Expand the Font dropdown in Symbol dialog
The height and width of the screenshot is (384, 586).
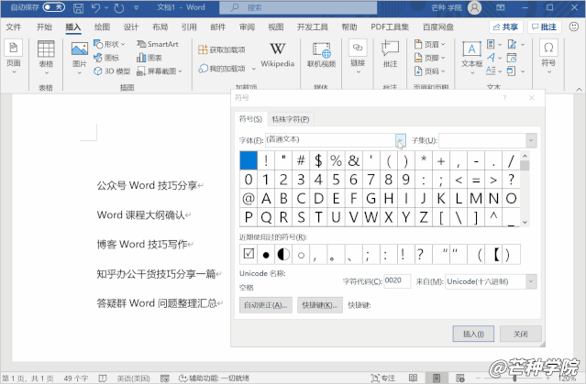(x=400, y=140)
